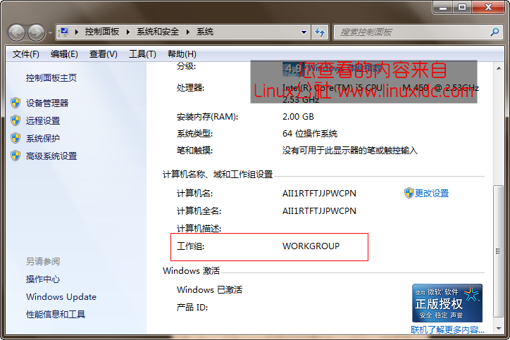This screenshot has width=510, height=340.
Task: Click the shield icon next to 系统保护
Action: [x=15, y=138]
